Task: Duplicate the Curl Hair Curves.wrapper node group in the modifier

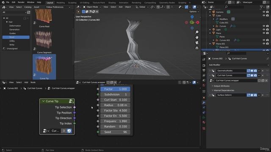Action: [263, 81]
